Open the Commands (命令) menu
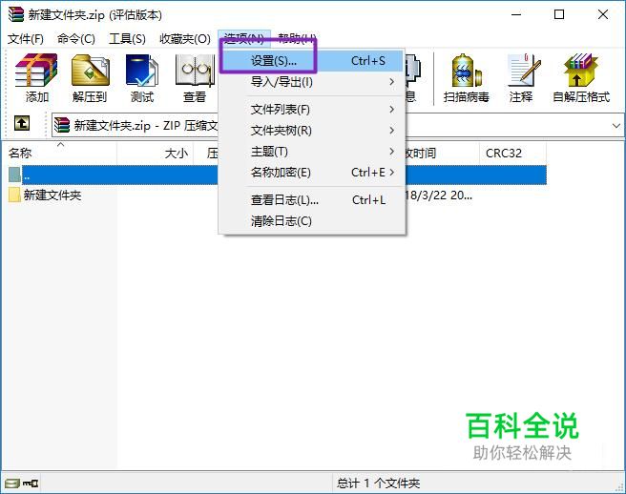The image size is (626, 494). tap(75, 39)
